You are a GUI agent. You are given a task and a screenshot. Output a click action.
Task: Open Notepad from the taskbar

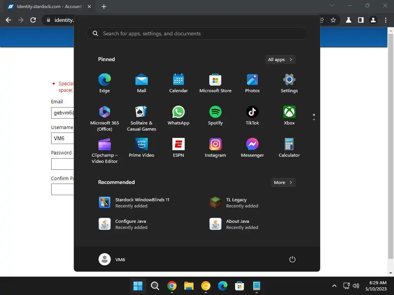tap(256, 286)
